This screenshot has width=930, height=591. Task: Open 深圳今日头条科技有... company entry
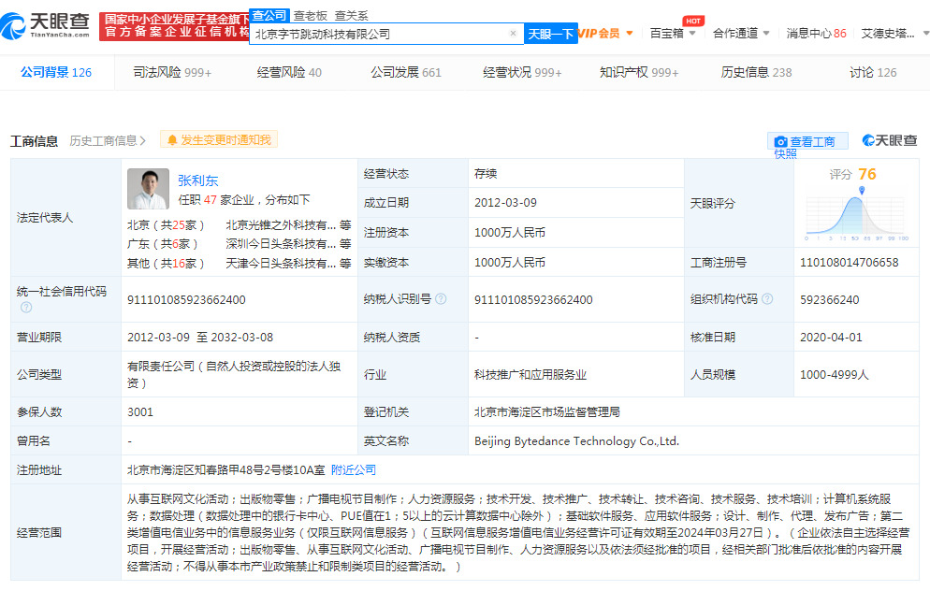281,244
